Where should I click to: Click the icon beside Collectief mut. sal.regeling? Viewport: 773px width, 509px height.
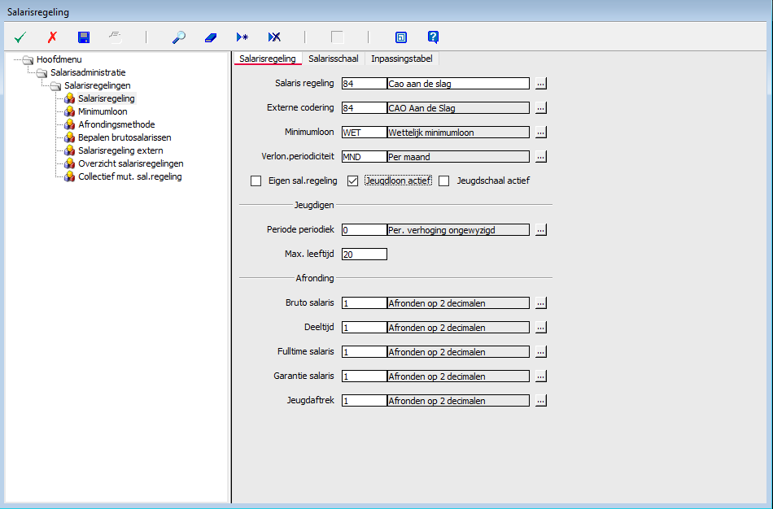coord(69,176)
